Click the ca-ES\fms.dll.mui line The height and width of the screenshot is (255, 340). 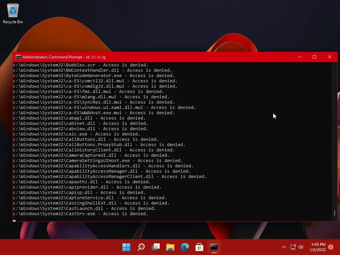[x=88, y=92]
